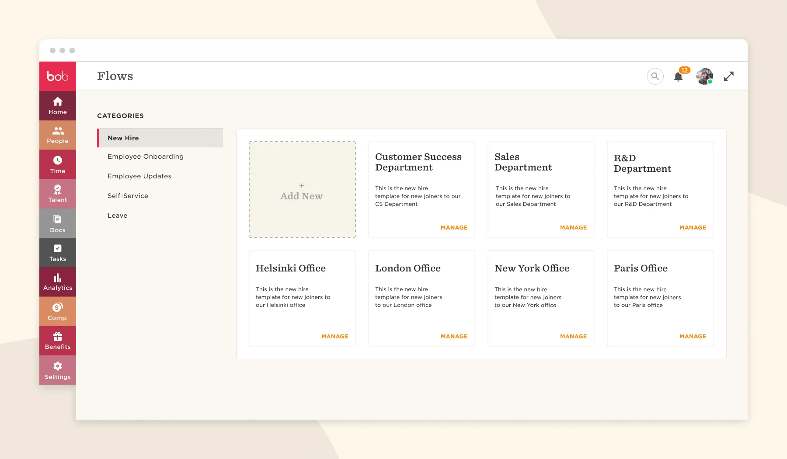Select the Helsinki Office card title
The image size is (787, 459).
(291, 268)
